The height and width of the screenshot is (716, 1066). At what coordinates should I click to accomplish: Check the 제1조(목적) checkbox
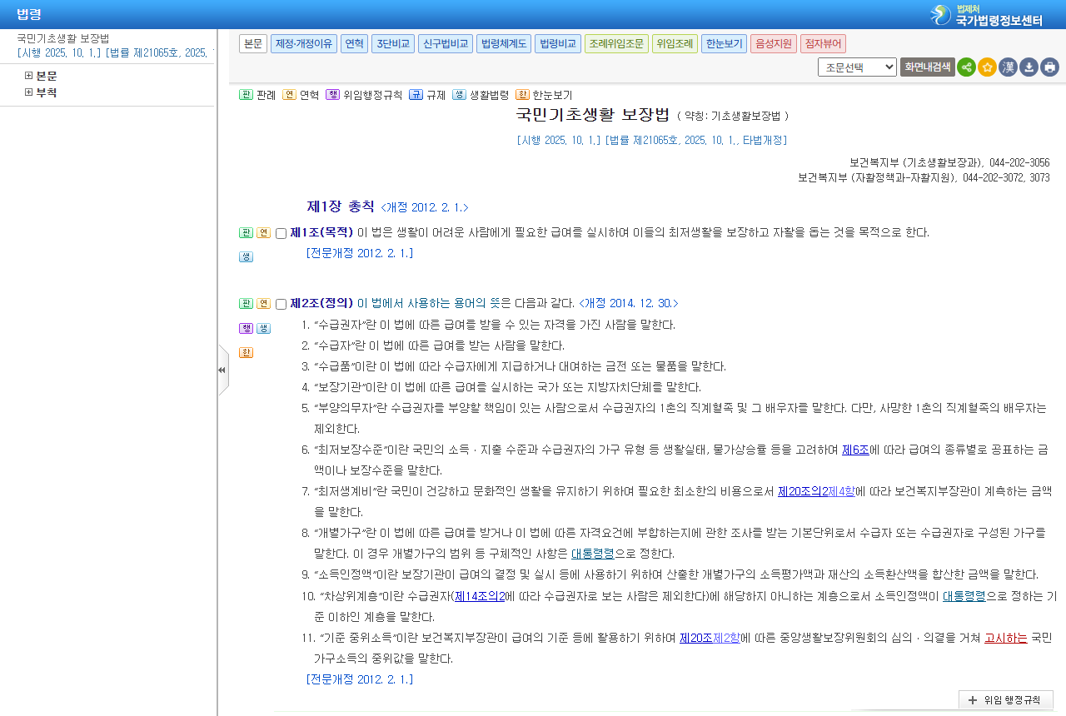281,234
